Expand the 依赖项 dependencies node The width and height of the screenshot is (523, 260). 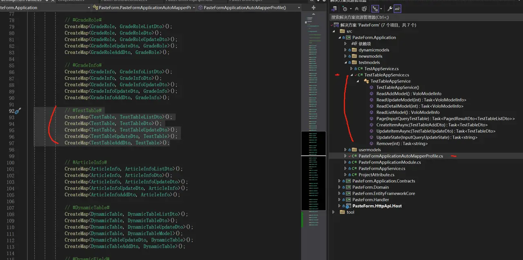pos(345,44)
